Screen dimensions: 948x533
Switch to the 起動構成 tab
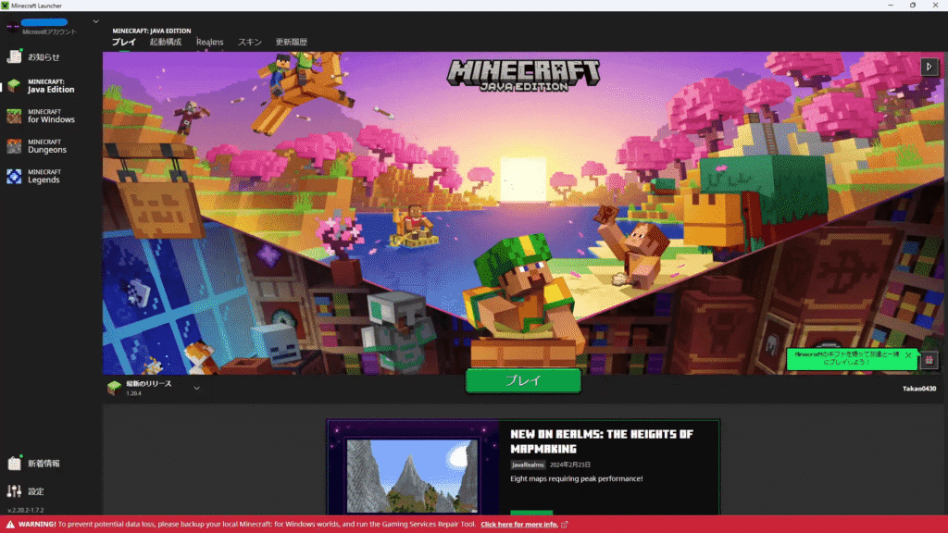(x=166, y=43)
